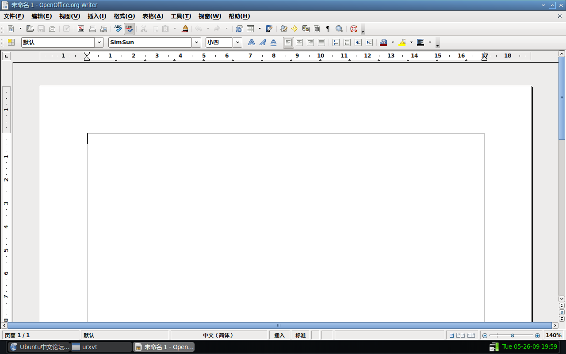Show Draw Functions toolbar icon
Screen dimensions: 566x354
[269, 29]
